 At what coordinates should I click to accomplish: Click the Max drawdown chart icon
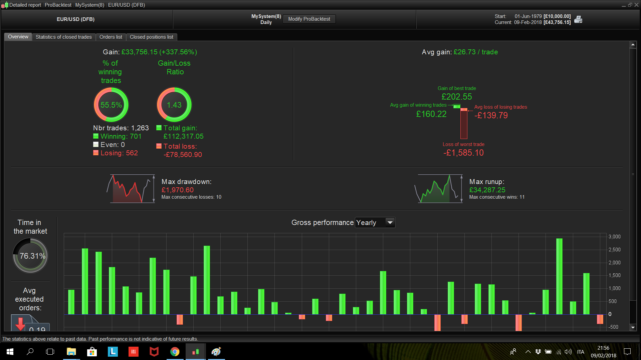pyautogui.click(x=131, y=189)
